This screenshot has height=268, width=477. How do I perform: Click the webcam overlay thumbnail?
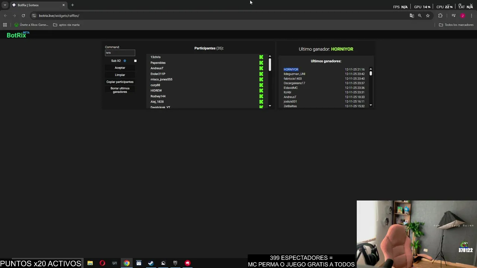pyautogui.click(x=417, y=234)
